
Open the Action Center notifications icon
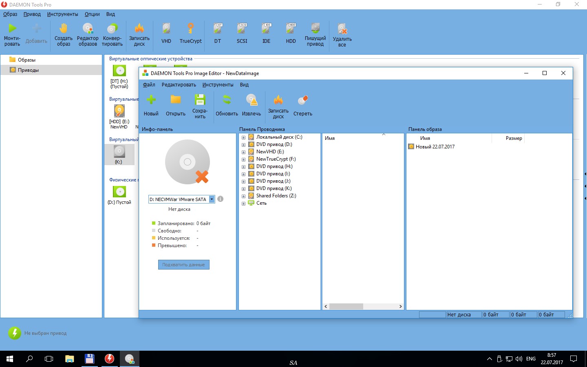[574, 359]
